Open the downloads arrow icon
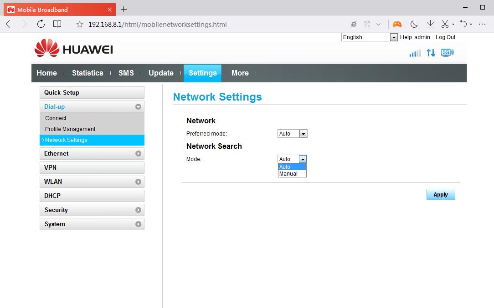Viewport: 494px width, 308px height. click(430, 24)
